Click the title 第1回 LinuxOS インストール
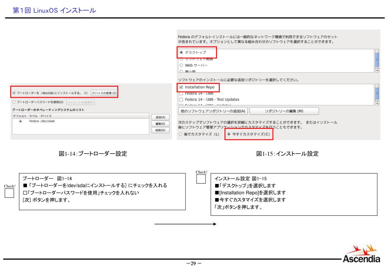This screenshot has height=268, width=388. (54, 10)
